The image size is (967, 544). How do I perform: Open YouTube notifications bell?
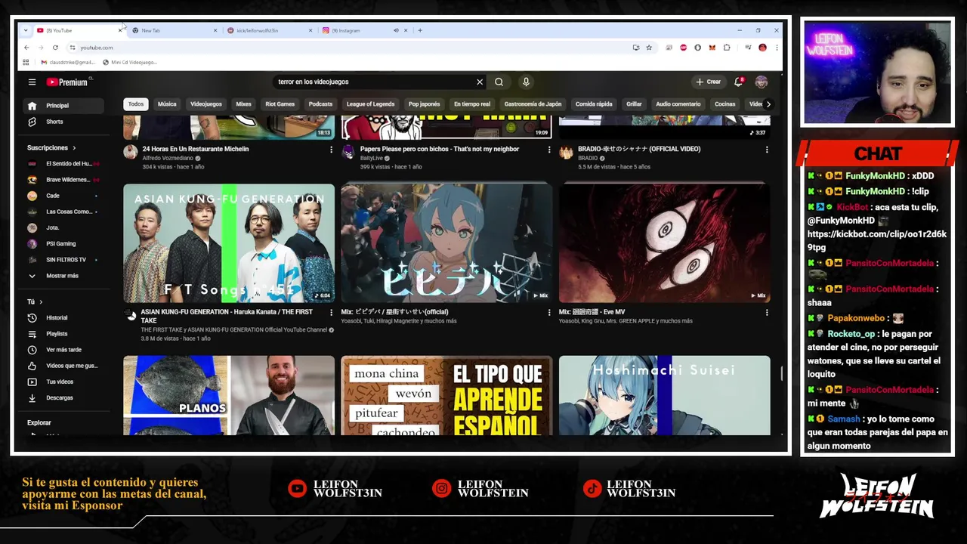739,82
